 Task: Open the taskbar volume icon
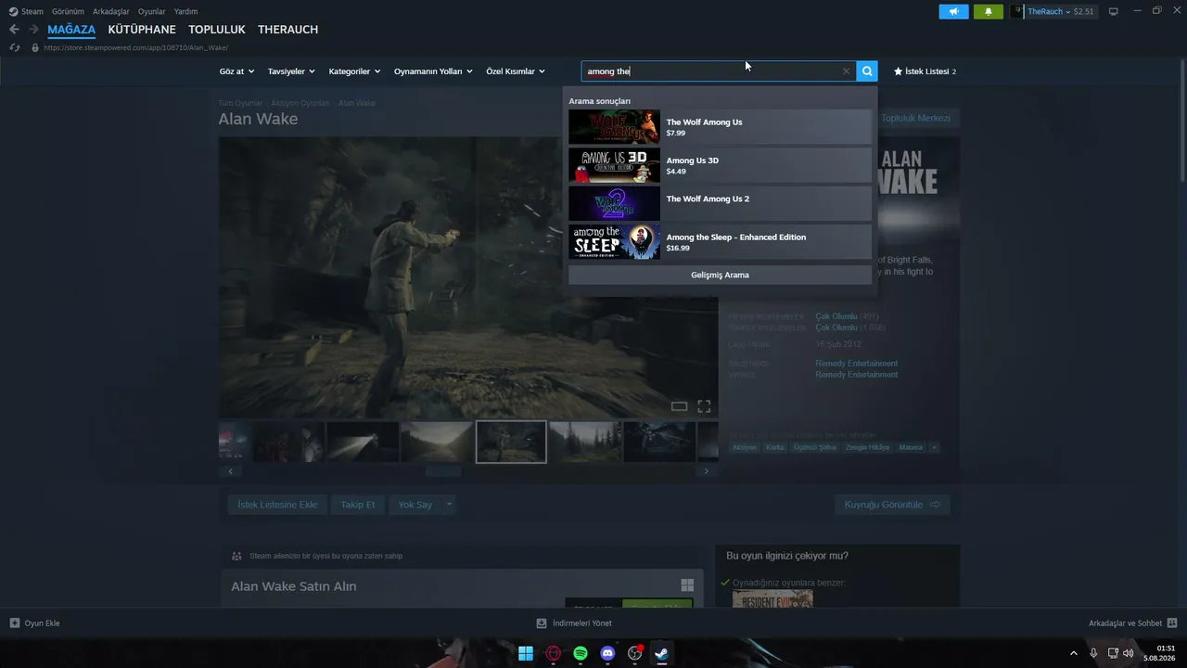[1129, 653]
